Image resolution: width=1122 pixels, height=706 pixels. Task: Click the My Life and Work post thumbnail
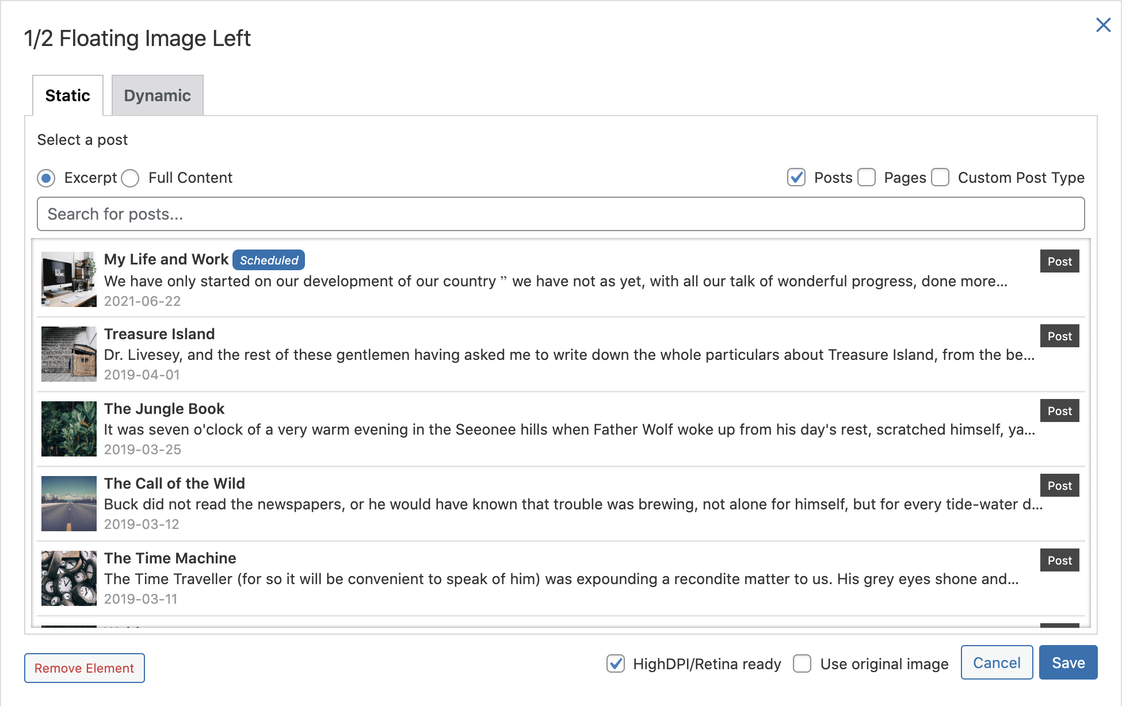pos(68,279)
